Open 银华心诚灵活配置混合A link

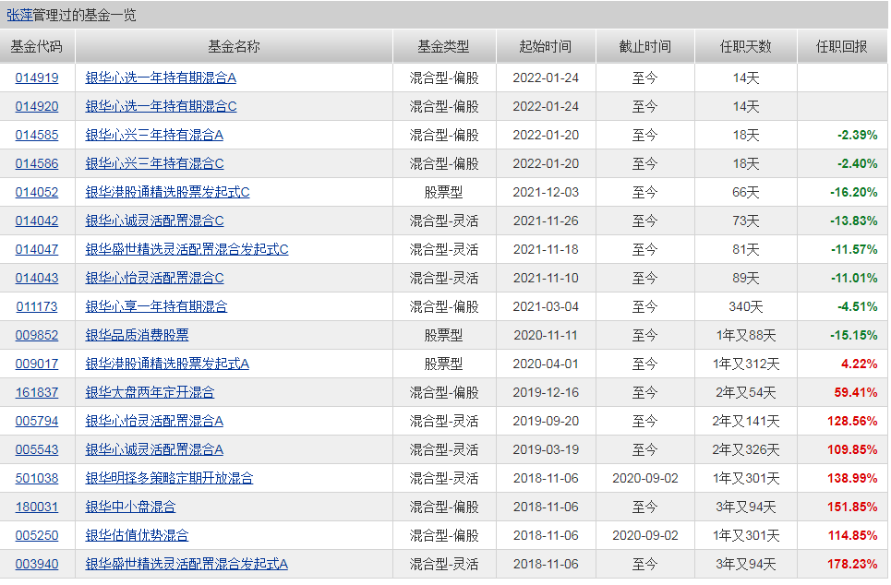[154, 450]
